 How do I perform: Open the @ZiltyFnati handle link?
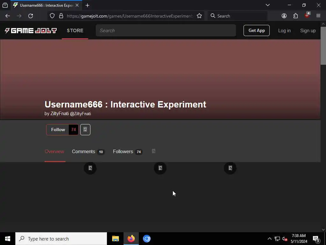coord(81,114)
